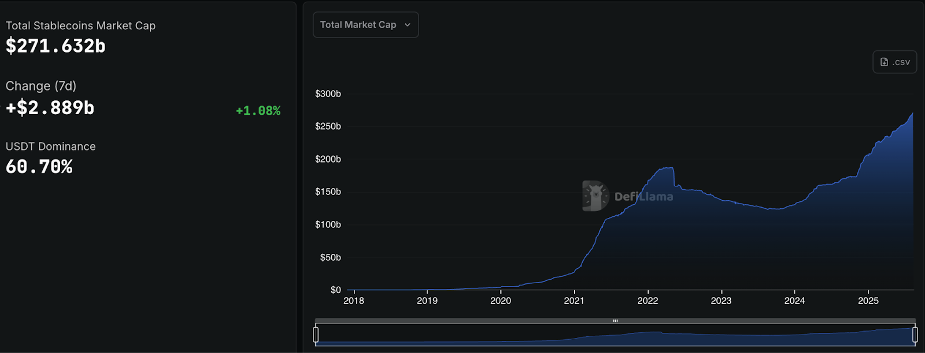Click the green +1.08% change percentage
The height and width of the screenshot is (353, 925).
click(x=258, y=111)
